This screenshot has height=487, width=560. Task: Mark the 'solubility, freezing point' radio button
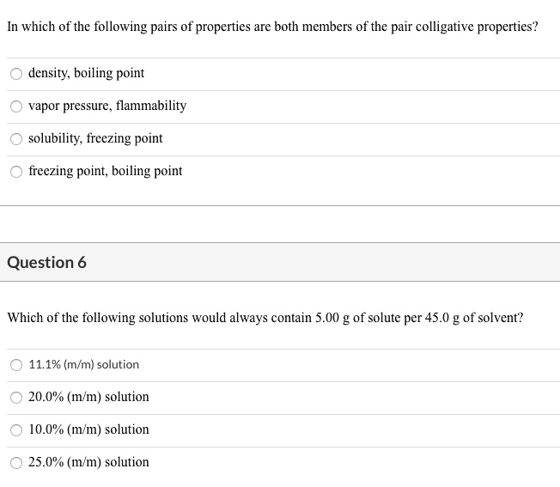(x=16, y=139)
